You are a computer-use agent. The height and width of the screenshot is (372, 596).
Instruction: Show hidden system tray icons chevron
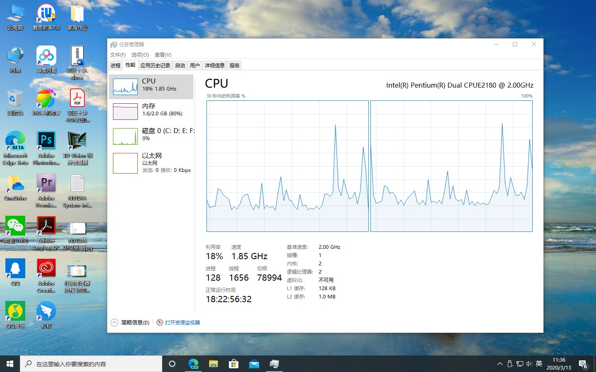(500, 364)
